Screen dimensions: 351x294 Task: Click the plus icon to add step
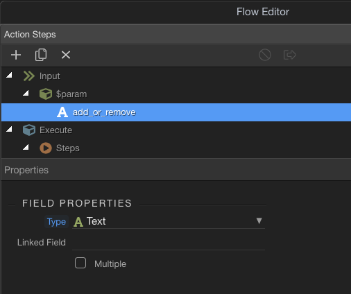(16, 55)
